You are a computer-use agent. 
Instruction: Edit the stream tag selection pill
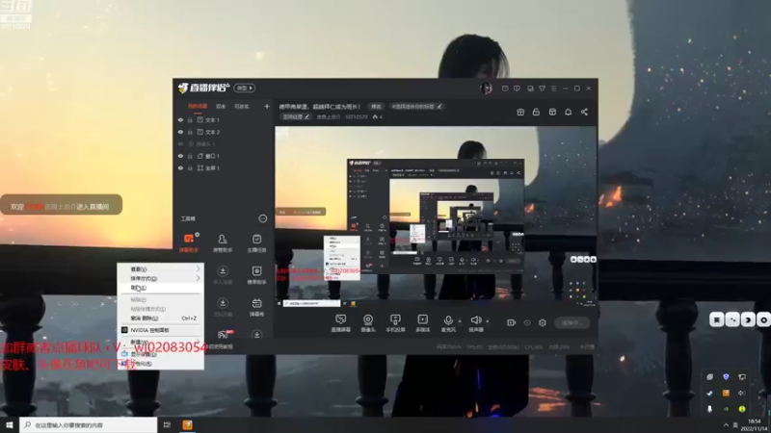(x=416, y=106)
